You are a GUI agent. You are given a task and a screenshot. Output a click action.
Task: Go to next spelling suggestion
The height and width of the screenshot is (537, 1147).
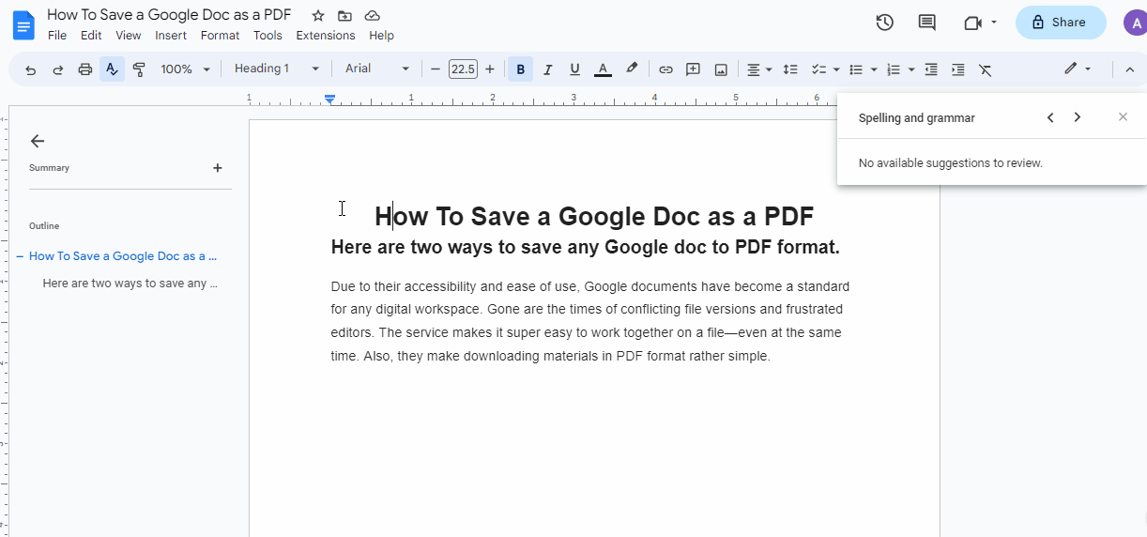(1078, 117)
